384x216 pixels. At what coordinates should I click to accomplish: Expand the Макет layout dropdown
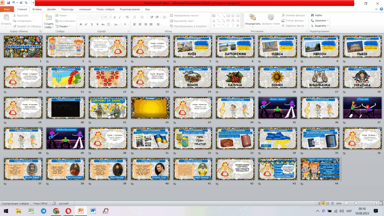pyautogui.click(x=62, y=16)
